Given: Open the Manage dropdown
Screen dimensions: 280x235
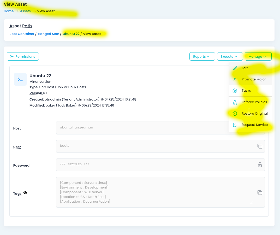Looking at the screenshot, I should tap(258, 56).
